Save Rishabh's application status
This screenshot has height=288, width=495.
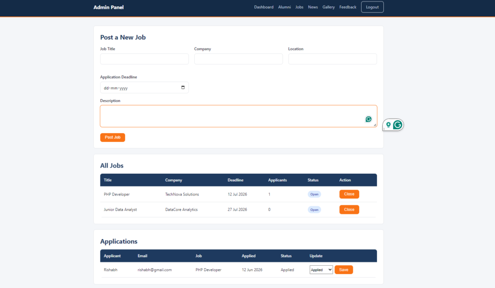(x=344, y=270)
